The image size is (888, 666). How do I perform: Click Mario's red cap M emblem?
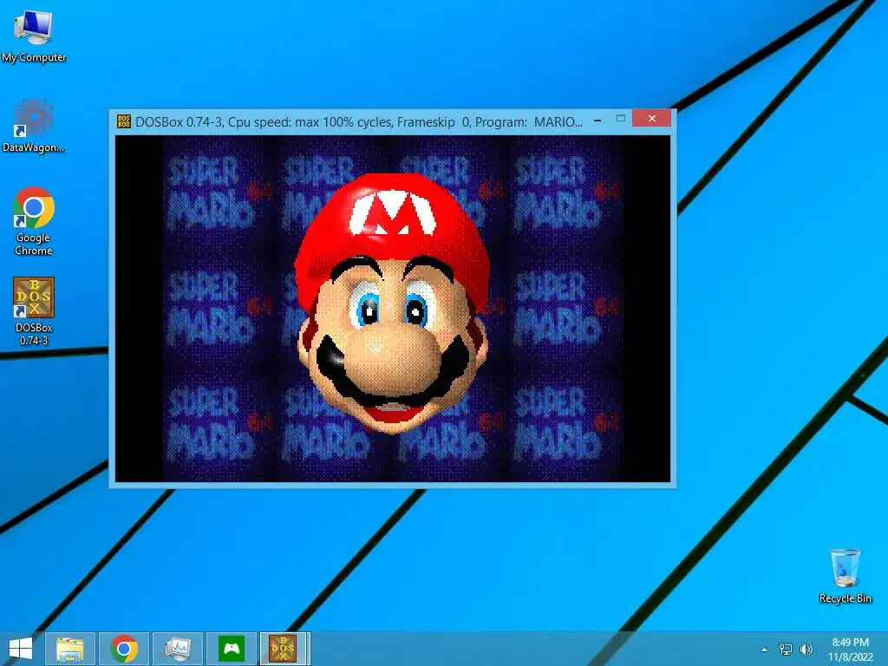pyautogui.click(x=393, y=212)
